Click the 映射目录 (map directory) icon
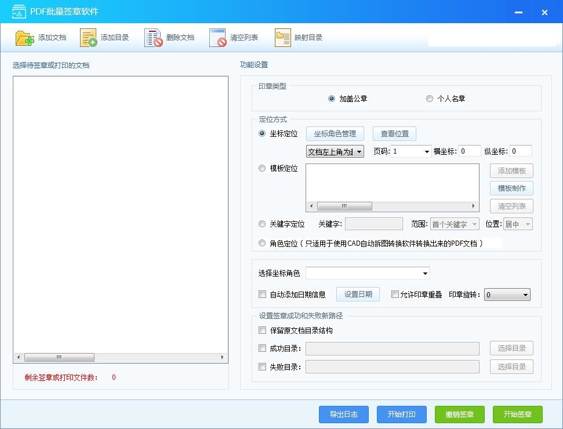This screenshot has width=563, height=429. click(283, 38)
